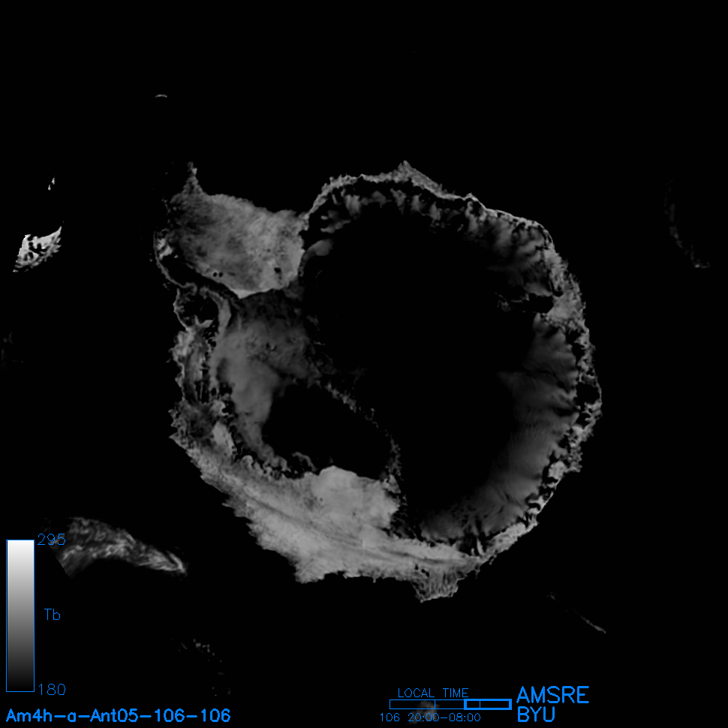Select the bold highlighted segment of the local time bar
Viewport: 728px width, 728px height.
pyautogui.click(x=488, y=704)
